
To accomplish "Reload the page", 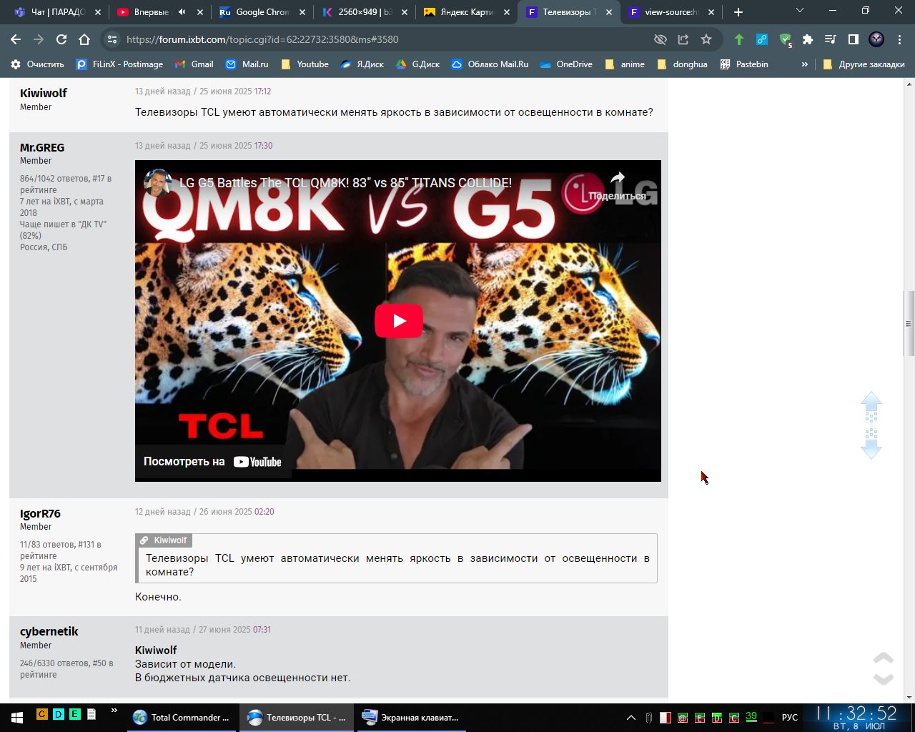I will 61,39.
